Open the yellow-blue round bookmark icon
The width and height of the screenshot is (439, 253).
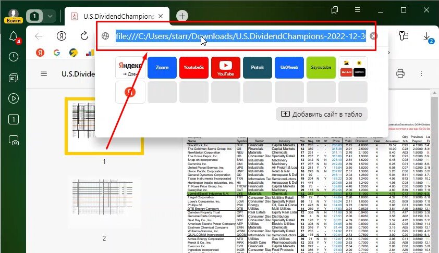coord(74,53)
